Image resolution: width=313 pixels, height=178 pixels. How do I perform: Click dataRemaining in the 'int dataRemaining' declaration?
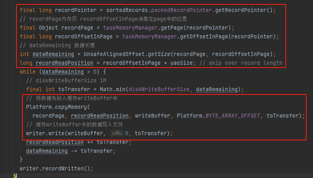[x=53, y=54]
